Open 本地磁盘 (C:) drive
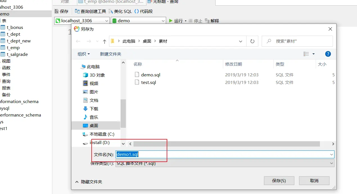 (102, 134)
